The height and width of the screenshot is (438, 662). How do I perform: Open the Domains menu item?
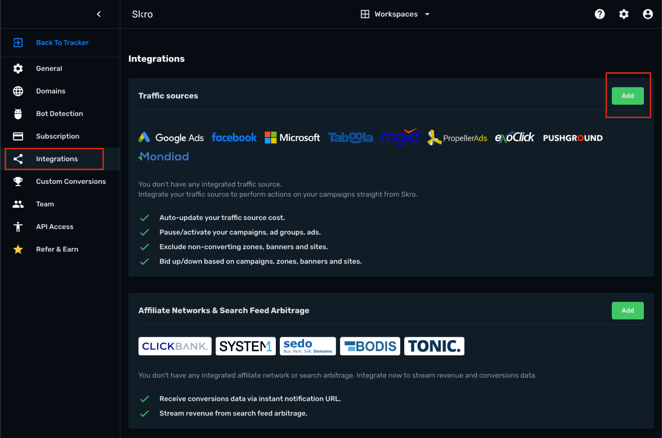tap(51, 91)
